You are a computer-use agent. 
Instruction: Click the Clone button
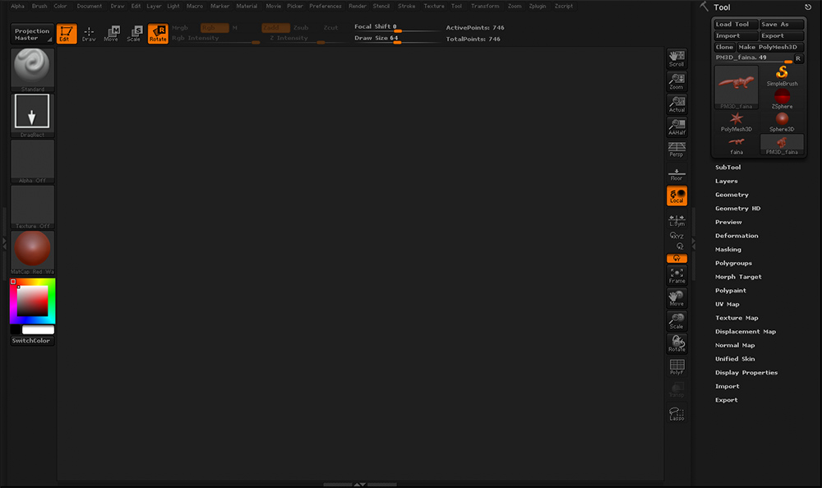[724, 47]
